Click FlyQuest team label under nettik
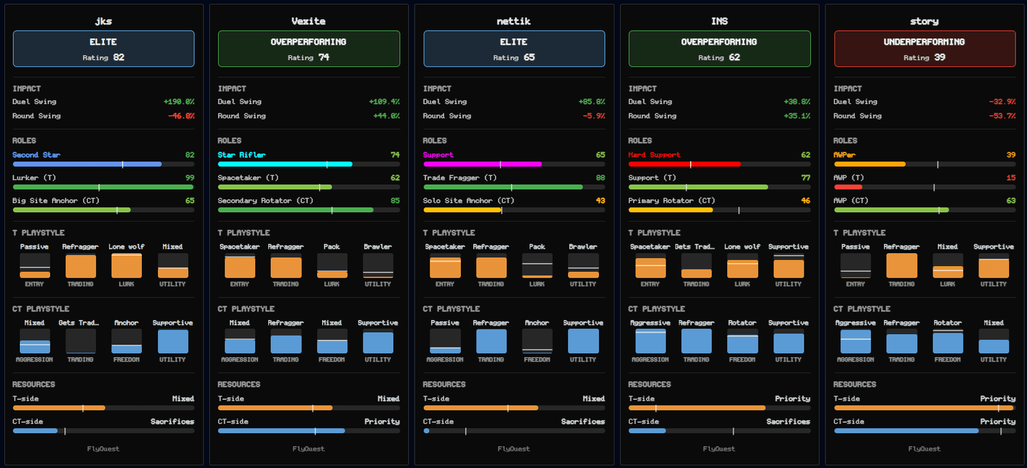The image size is (1027, 468). [513, 449]
